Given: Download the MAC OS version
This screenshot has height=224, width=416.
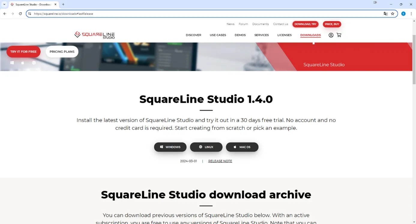Looking at the screenshot, I should tap(242, 147).
